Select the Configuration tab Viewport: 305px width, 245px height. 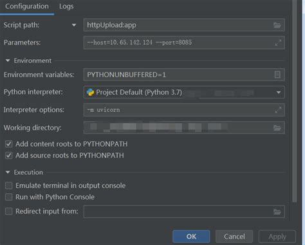27,6
